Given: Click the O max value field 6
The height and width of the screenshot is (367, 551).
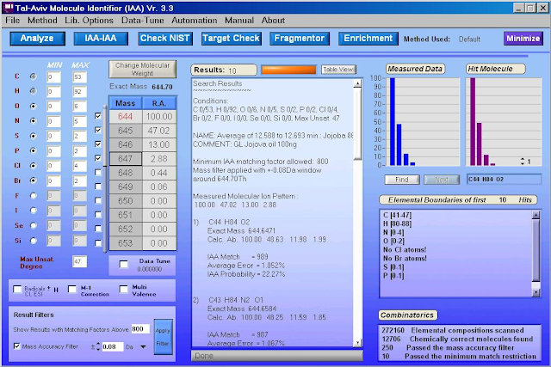Looking at the screenshot, I should [79, 107].
